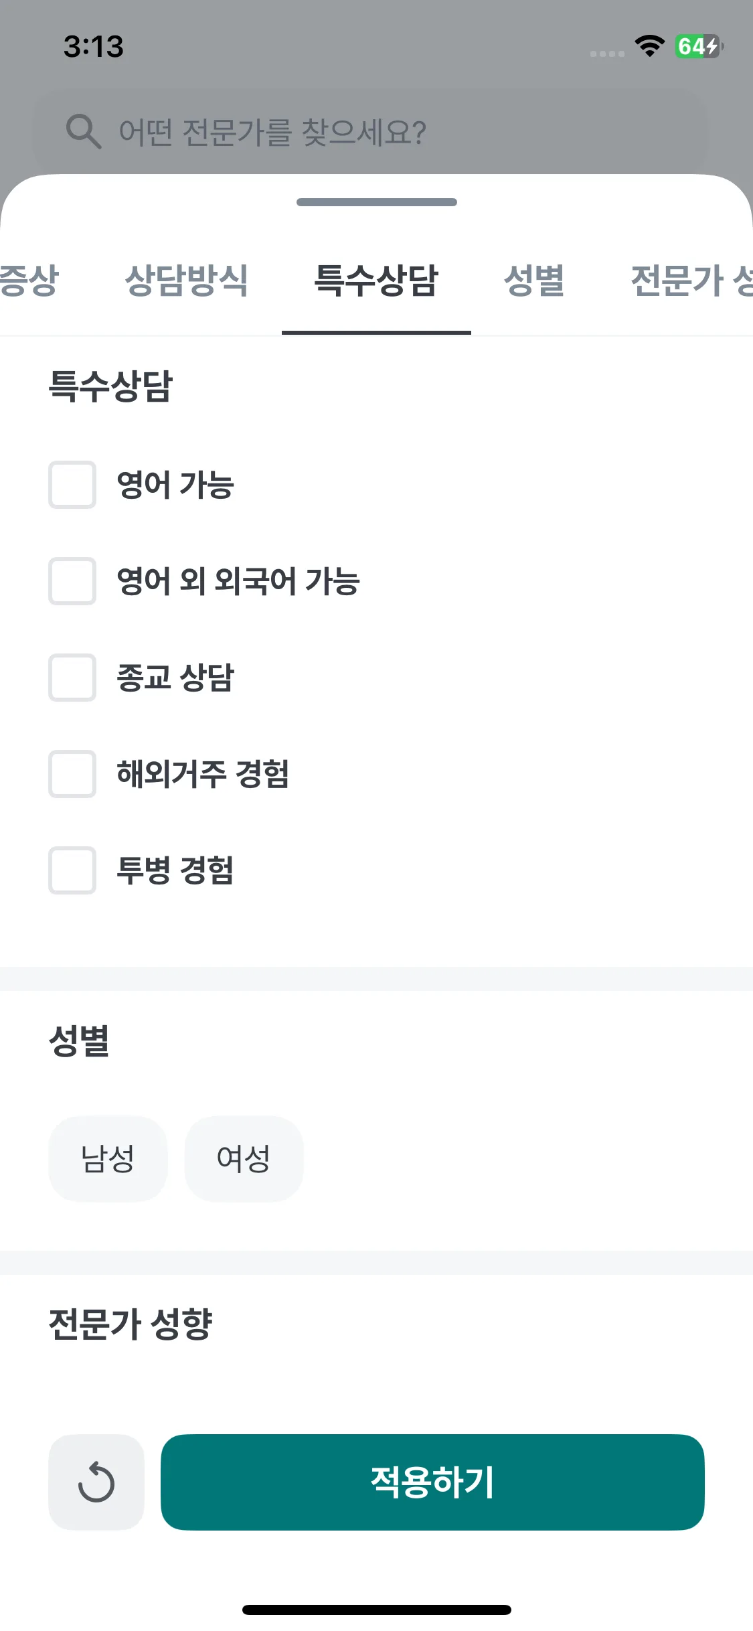
Task: Tap the status bar clock
Action: tap(94, 47)
